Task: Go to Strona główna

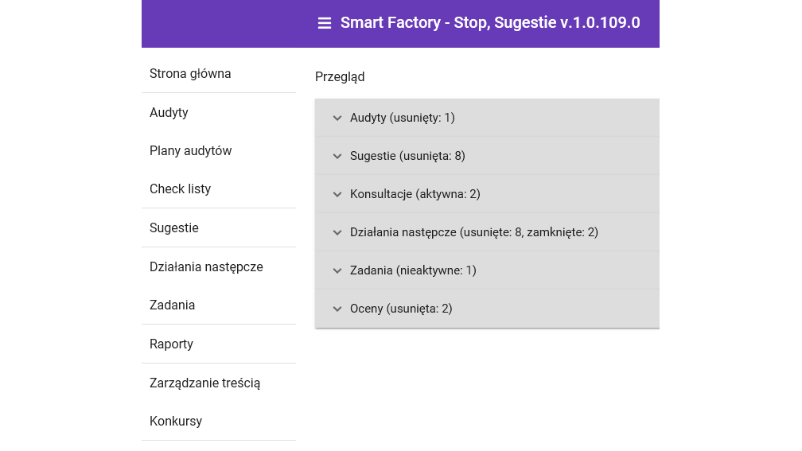Action: [x=190, y=73]
